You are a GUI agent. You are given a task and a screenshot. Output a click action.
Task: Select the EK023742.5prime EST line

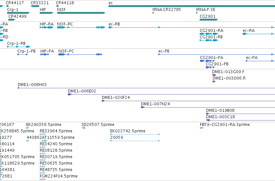coord(135,134)
